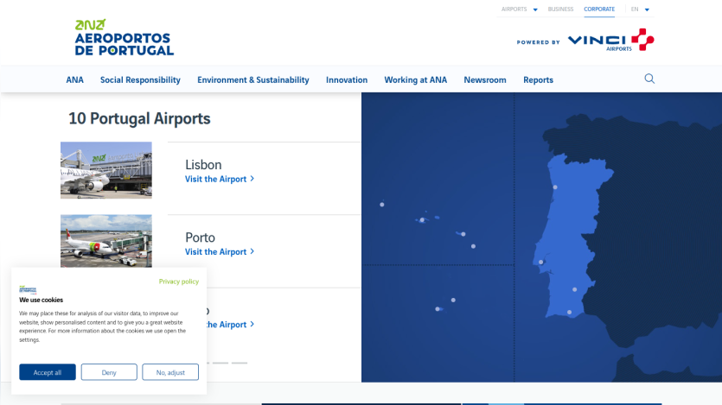Open the Working at ANA menu

pos(416,80)
